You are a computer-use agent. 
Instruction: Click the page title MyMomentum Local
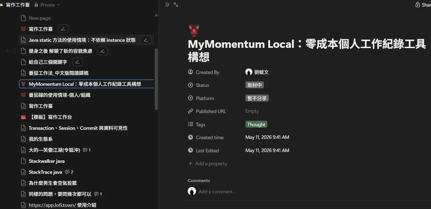pyautogui.click(x=307, y=50)
